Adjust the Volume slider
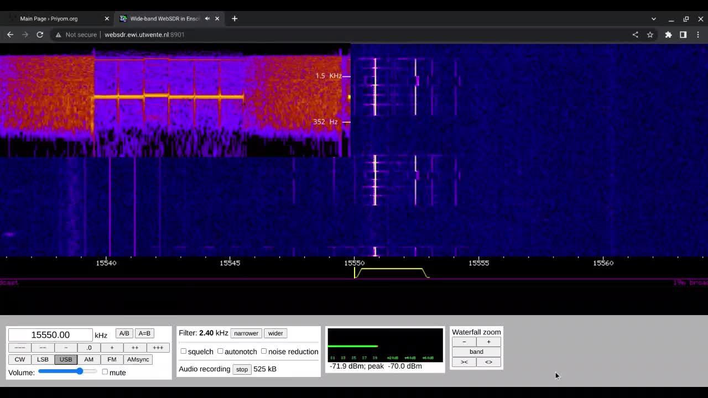708x398 pixels. click(67, 371)
